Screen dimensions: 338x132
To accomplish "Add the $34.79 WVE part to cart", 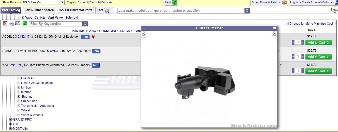I will pos(318,71).
